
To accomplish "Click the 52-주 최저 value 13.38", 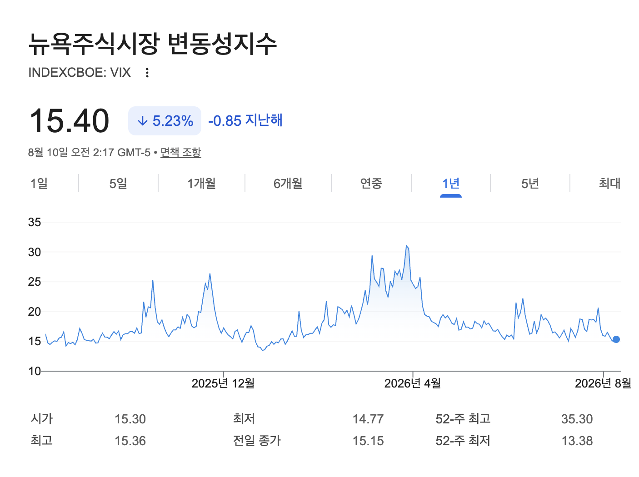I will 577,441.
